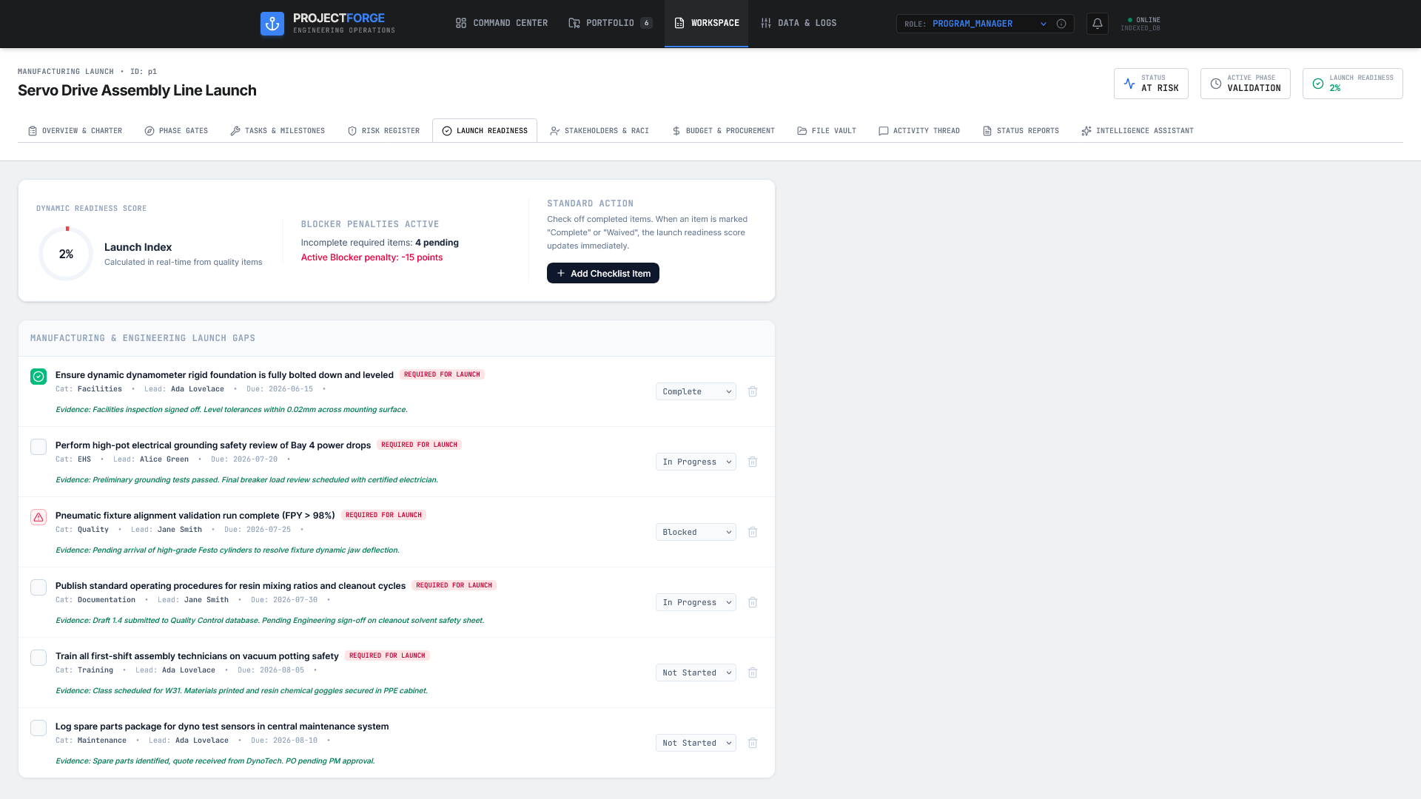Click due date 2026-08-05
The width and height of the screenshot is (1421, 799).
point(271,670)
